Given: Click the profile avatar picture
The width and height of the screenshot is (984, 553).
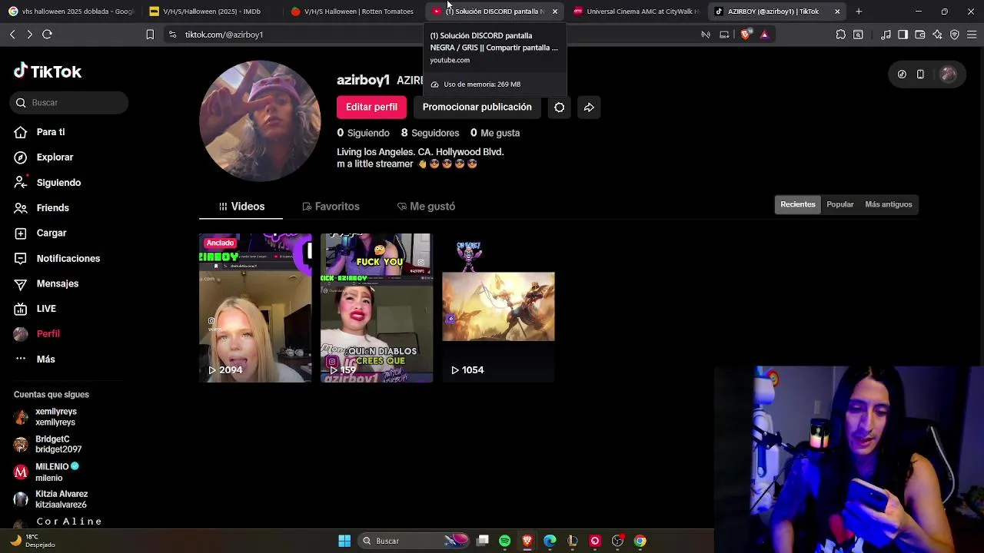Looking at the screenshot, I should click(x=260, y=121).
